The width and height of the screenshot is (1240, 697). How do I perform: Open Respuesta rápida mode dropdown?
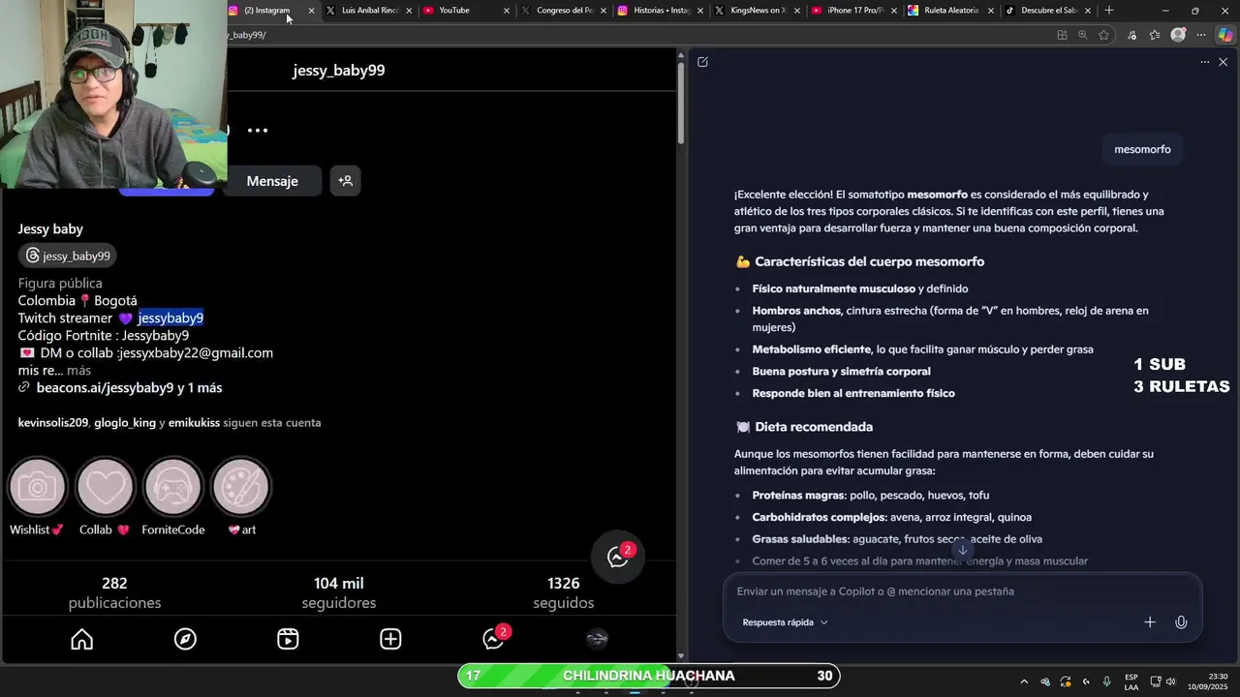coord(786,622)
